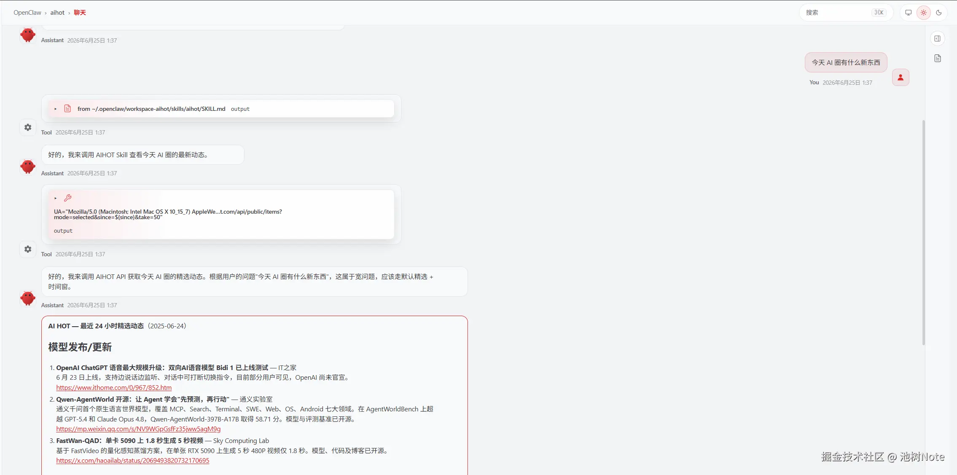Go to OpenClaw breadcrumb
Viewport: 957px width, 475px height.
[27, 13]
